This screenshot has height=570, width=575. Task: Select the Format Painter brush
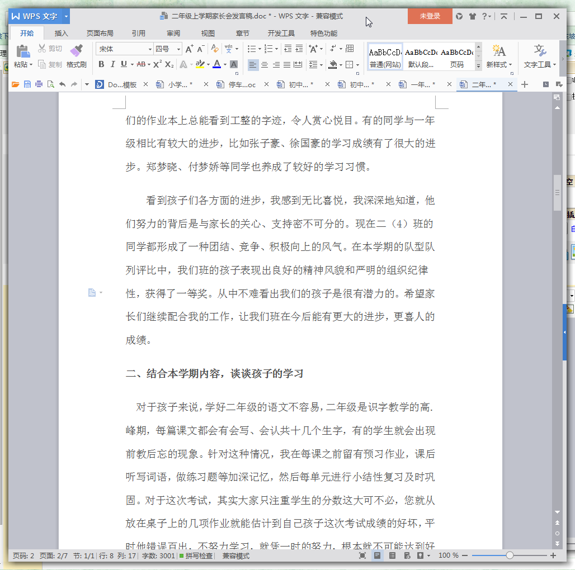point(77,51)
